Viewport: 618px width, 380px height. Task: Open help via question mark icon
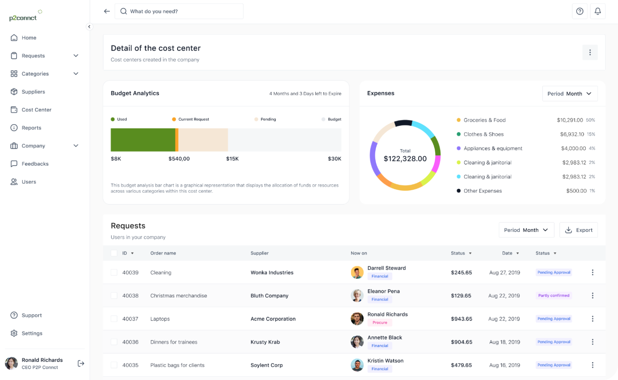point(580,11)
